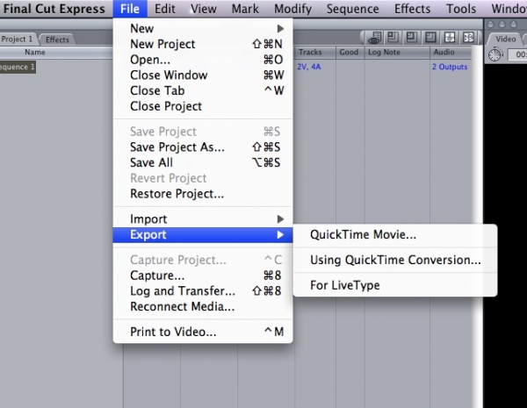
Task: Click the list view eye icon button
Action: (x=375, y=38)
